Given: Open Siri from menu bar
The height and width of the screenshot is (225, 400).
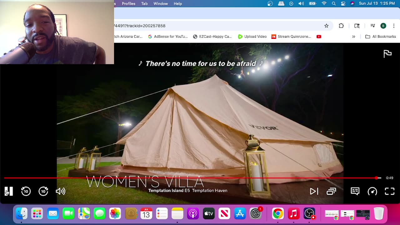Looking at the screenshot, I should click(x=352, y=4).
